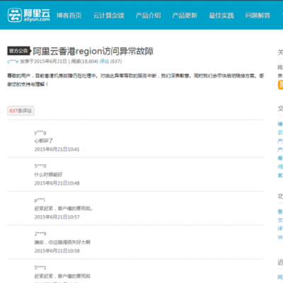This screenshot has width=283, height=283.
Task: Open the 云计算杂谈 nav item
Action: coord(109,16)
